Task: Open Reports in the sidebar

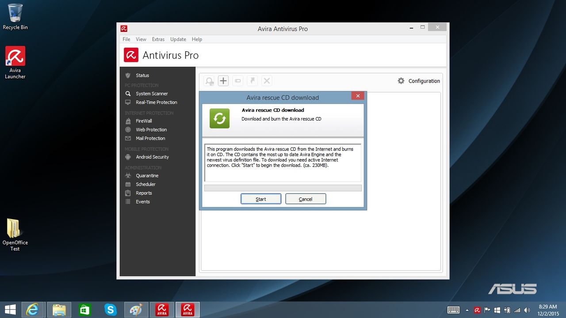Action: 144,193
